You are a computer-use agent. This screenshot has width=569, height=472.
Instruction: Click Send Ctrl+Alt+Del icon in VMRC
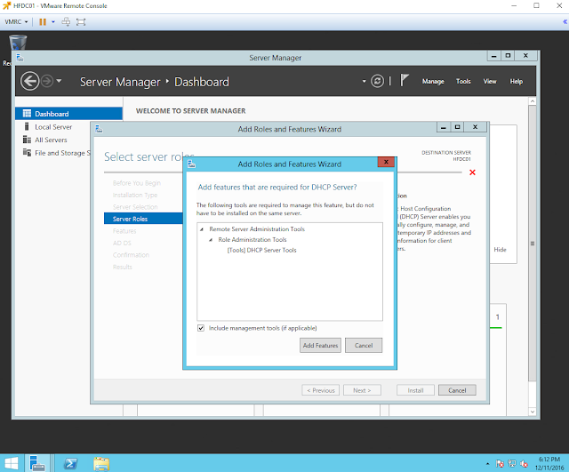pos(66,21)
